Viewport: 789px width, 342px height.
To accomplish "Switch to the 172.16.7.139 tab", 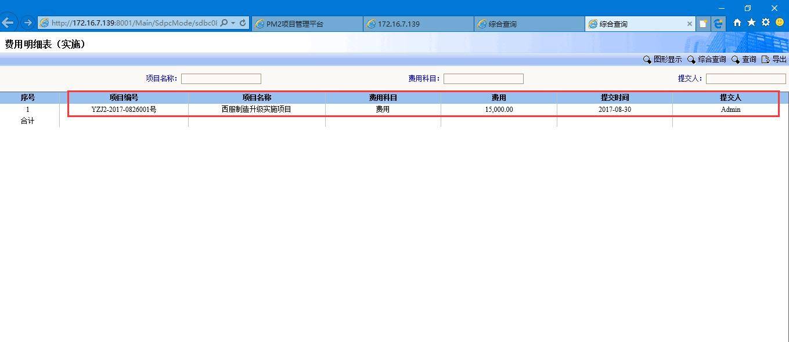I will click(x=418, y=24).
